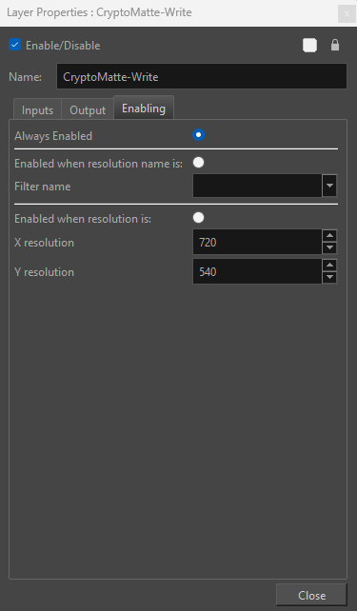The width and height of the screenshot is (357, 611).
Task: Increase Y resolution with the up arrow
Action: pos(329,266)
